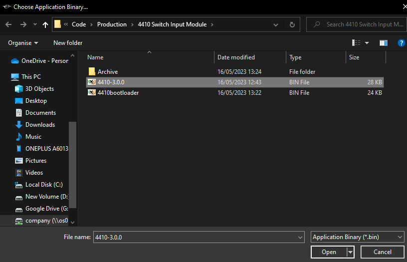This screenshot has height=262, width=407.
Task: Click the Search 4410 Switch Input field
Action: click(x=357, y=24)
